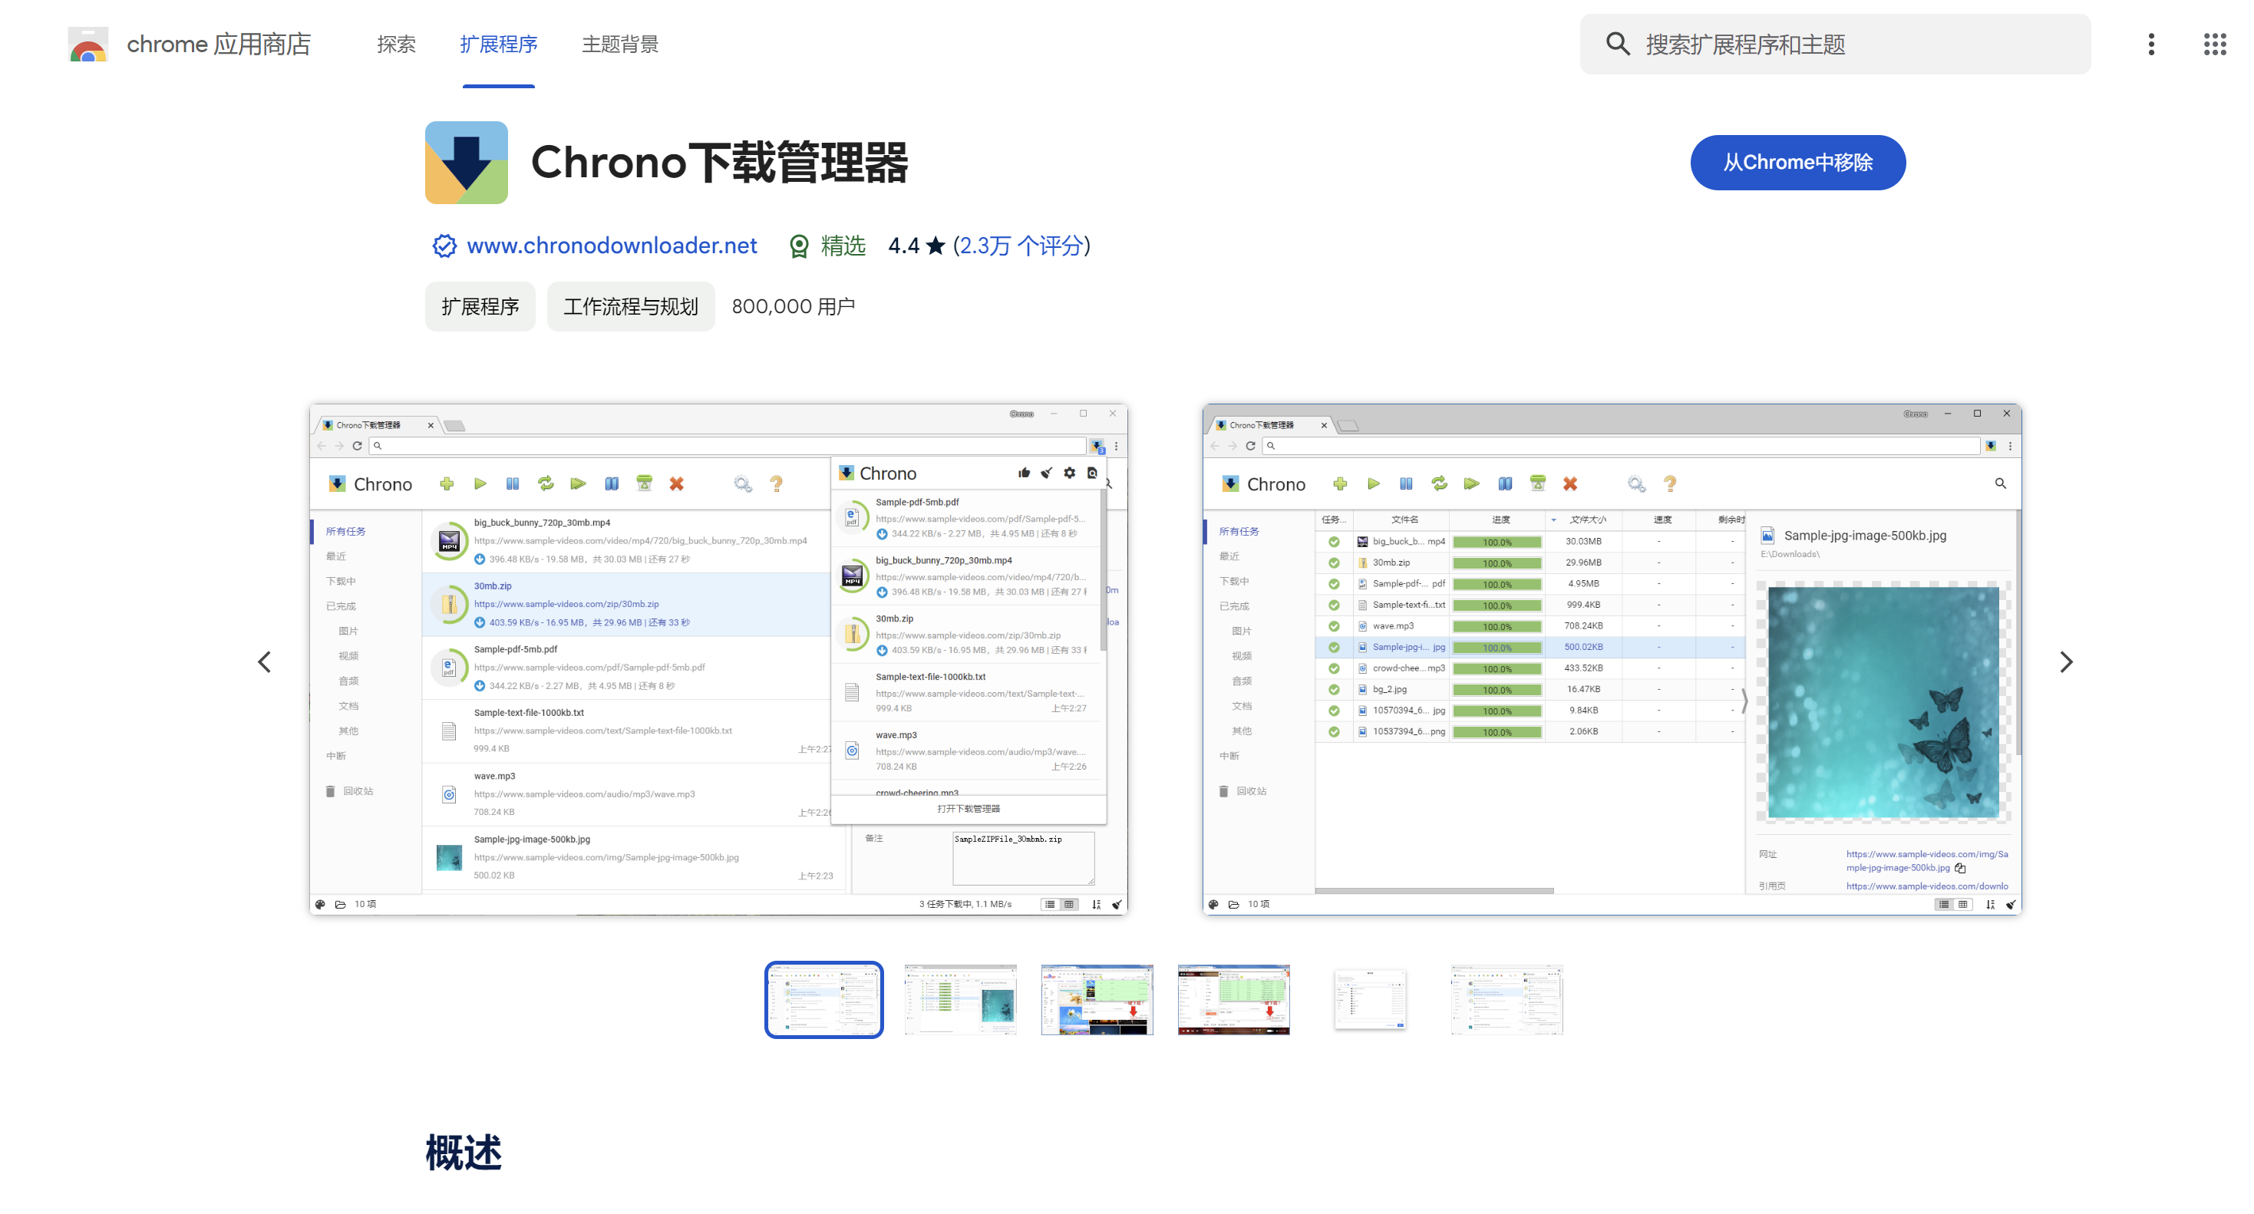Screen dimensions: 2254x1214
Task: Select the last screenshot thumbnail
Action: pos(1506,1000)
